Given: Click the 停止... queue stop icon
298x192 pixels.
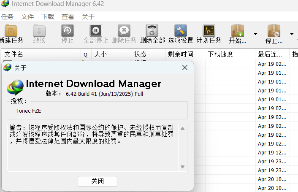Looking at the screenshot, I should pos(274,30).
